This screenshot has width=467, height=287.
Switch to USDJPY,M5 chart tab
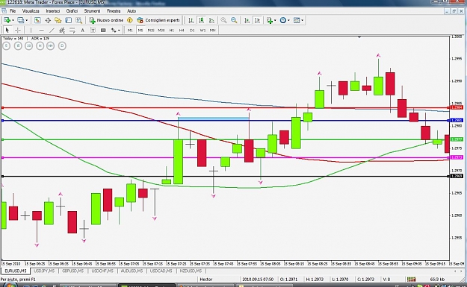tap(44, 271)
